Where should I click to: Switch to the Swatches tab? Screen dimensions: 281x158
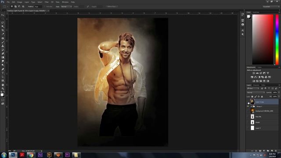(256, 12)
